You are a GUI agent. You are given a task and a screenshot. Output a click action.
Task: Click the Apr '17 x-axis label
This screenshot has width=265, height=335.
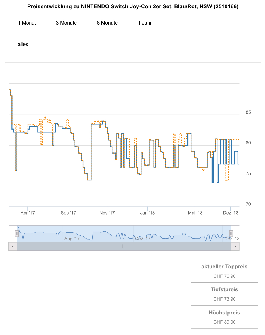[x=28, y=213]
